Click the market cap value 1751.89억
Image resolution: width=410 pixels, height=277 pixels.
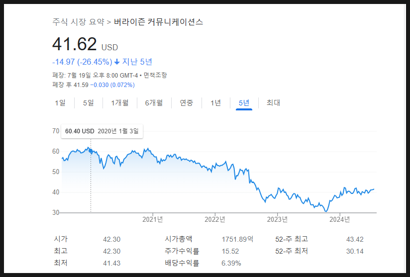(237, 239)
